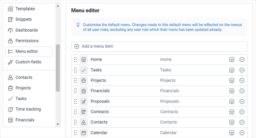Grab the drag handle of the Home row
This screenshot has height=138, width=256.
click(75, 60)
